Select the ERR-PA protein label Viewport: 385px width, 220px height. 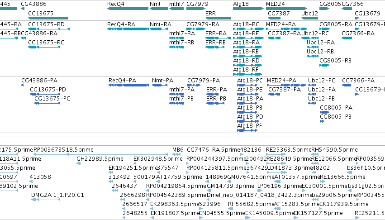[217, 90]
